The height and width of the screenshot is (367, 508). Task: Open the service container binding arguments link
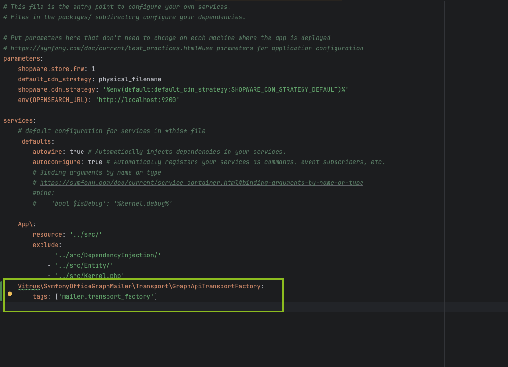click(x=201, y=183)
